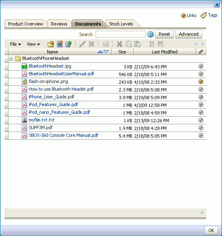Click the copy icon in toolbar
Image resolution: width=222 pixels, height=236 pixels.
[128, 44]
